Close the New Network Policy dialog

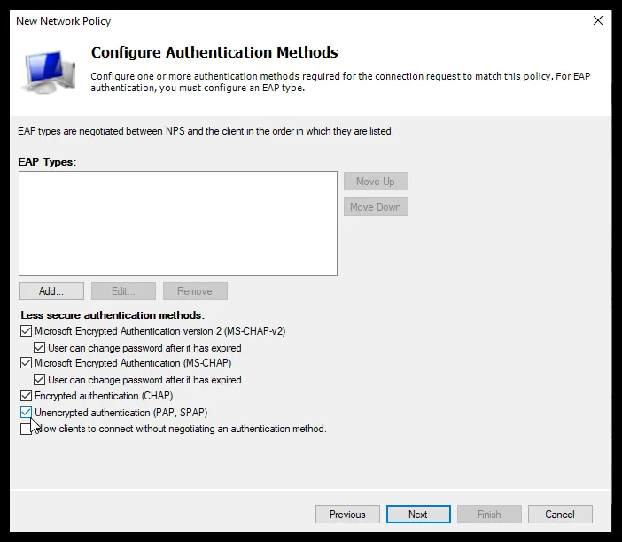pyautogui.click(x=598, y=20)
